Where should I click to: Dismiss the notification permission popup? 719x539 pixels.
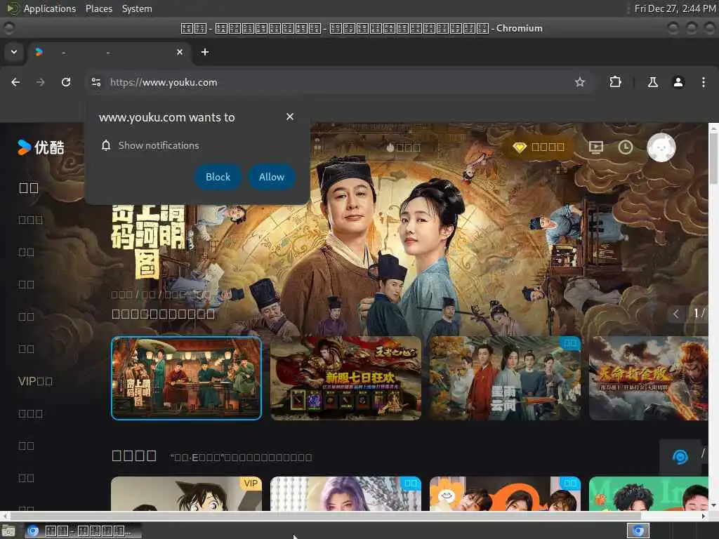tap(290, 117)
